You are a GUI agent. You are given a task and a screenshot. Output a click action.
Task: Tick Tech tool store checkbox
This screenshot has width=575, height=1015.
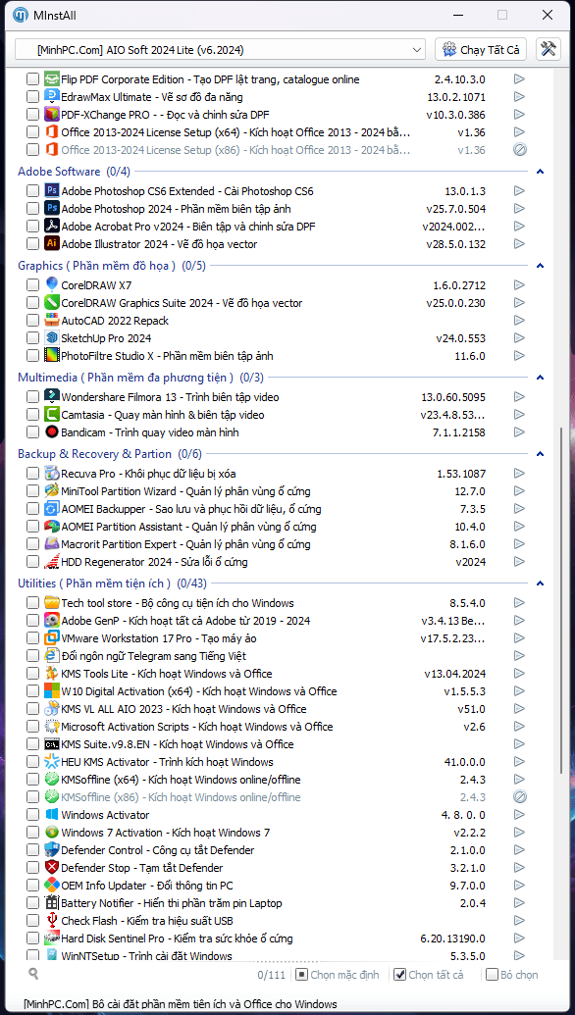(32, 603)
